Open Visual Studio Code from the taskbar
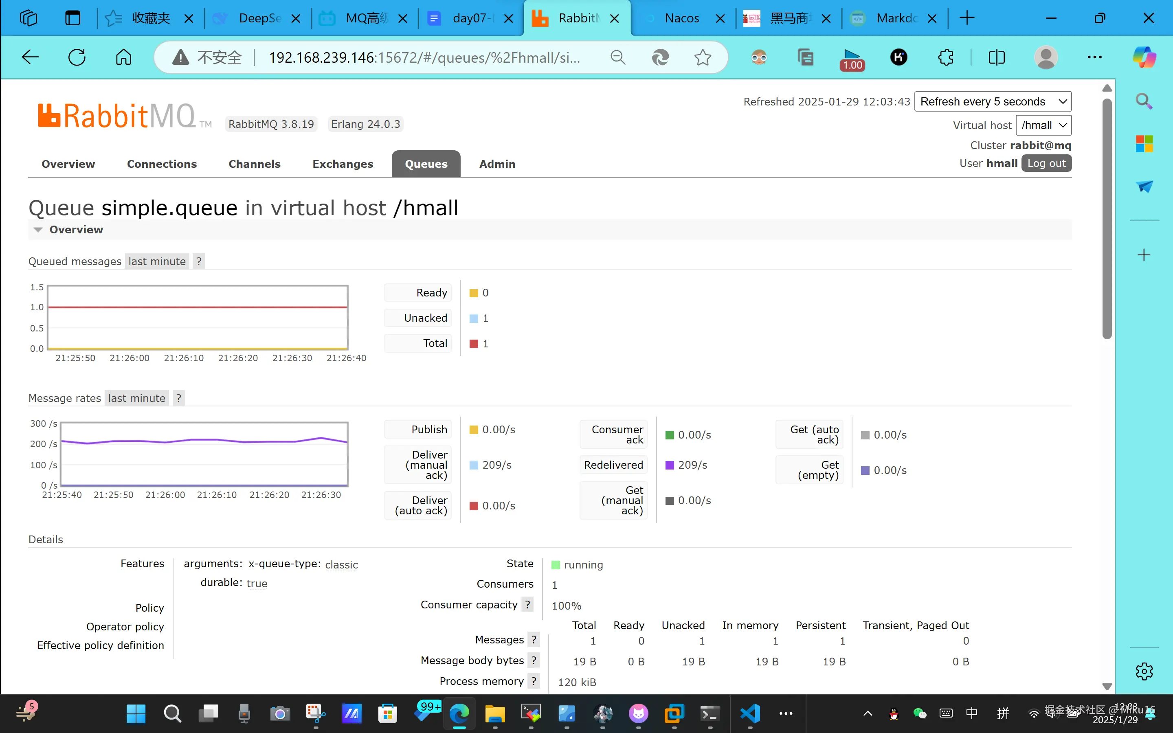 point(750,713)
